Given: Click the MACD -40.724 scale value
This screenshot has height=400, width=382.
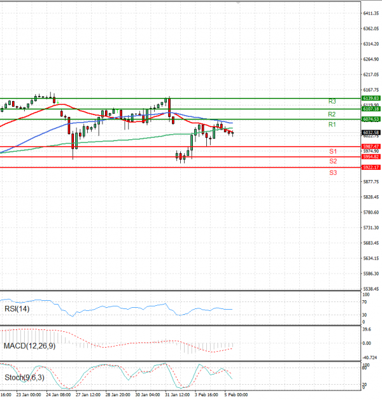Looking at the screenshot, I should [x=369, y=357].
